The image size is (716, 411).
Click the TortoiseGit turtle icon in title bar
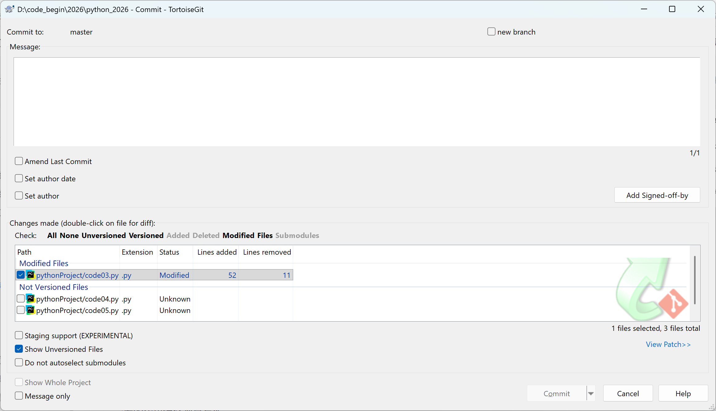[10, 9]
